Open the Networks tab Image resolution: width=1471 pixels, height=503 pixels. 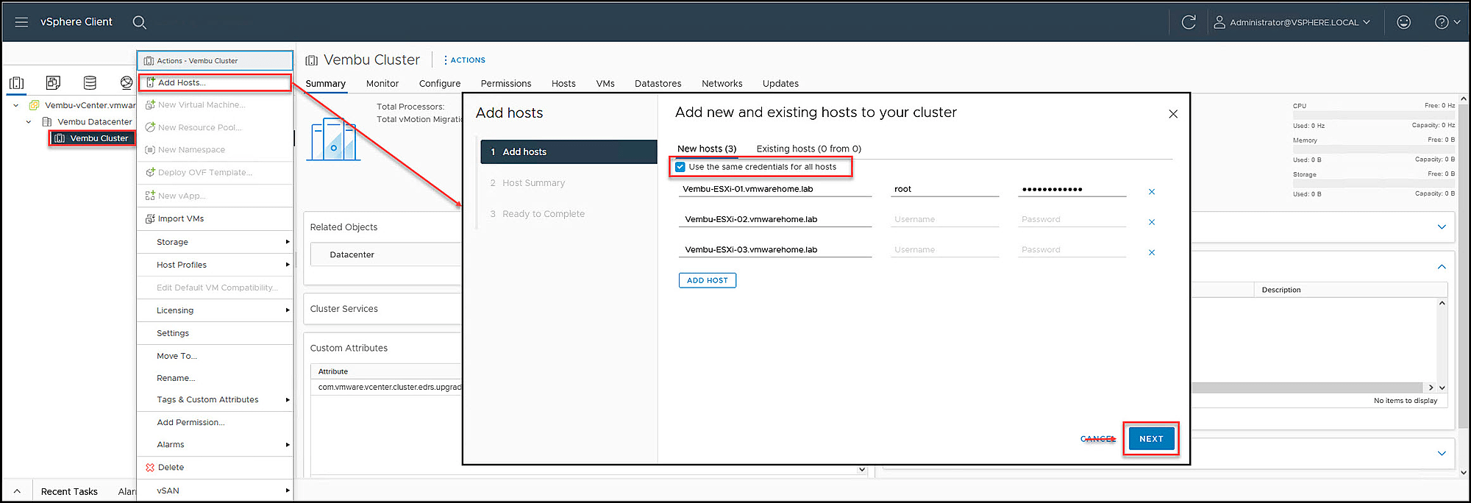pyautogui.click(x=722, y=84)
